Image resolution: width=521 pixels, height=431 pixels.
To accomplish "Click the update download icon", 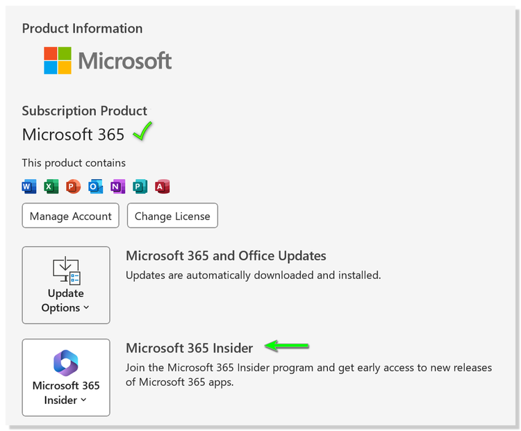I will pyautogui.click(x=67, y=271).
